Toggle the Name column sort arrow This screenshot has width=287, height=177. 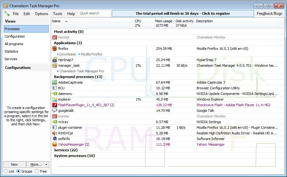[x=66, y=21]
